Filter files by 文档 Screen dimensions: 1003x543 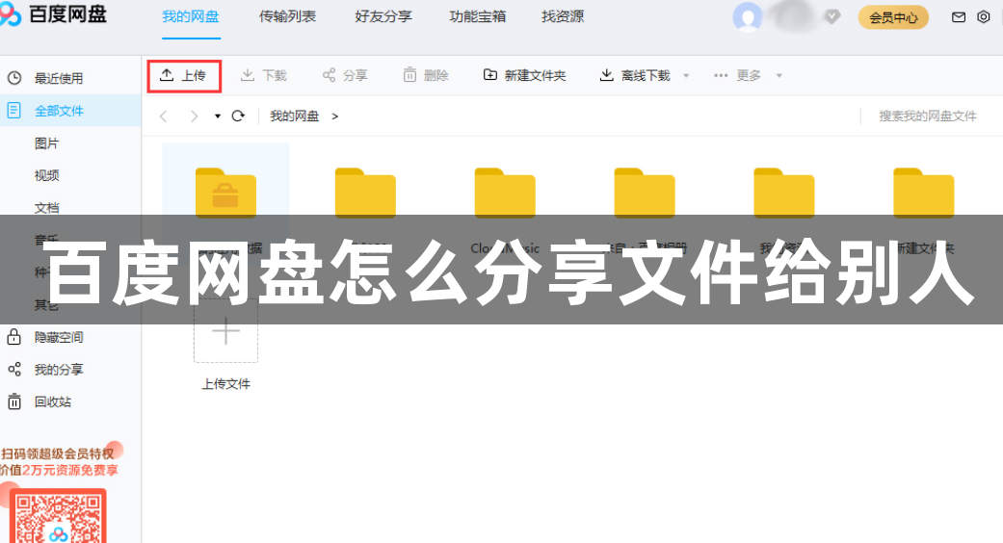tap(46, 207)
